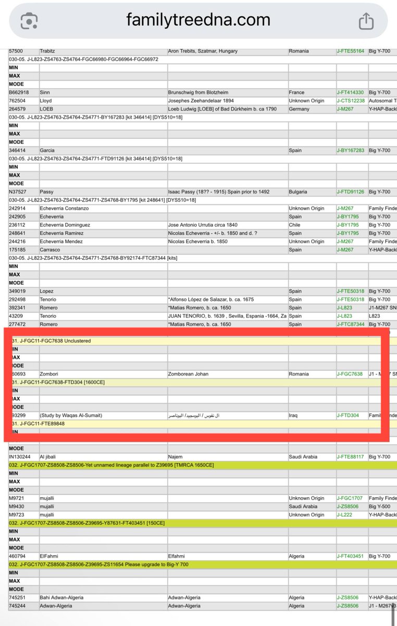Select kit number 745244

tap(17, 606)
